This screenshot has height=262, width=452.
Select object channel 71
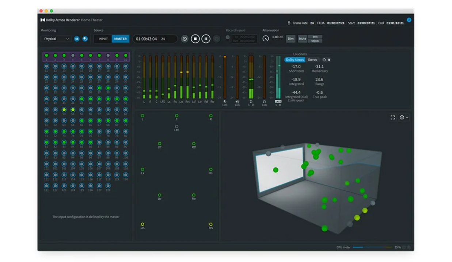pyautogui.click(x=46, y=131)
